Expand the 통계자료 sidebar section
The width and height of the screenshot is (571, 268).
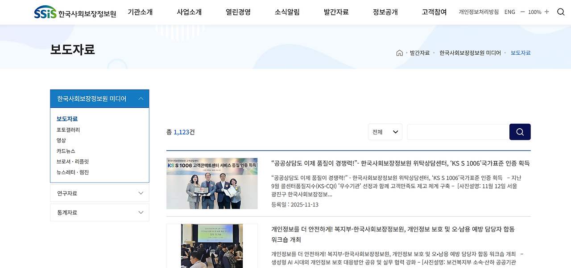point(99,212)
